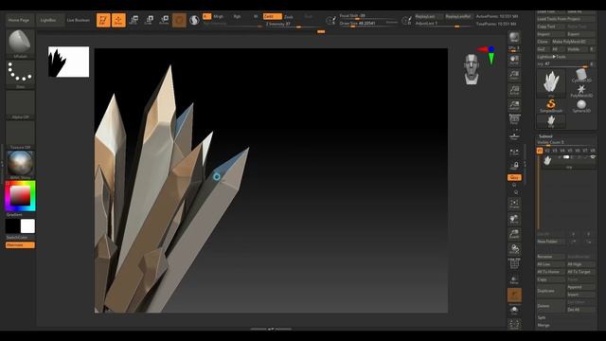The height and width of the screenshot is (341, 606).
Task: Click the Gizmo 3D circle icon
Action: (x=179, y=20)
